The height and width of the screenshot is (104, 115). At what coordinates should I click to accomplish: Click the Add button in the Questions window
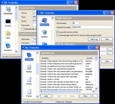46,96
